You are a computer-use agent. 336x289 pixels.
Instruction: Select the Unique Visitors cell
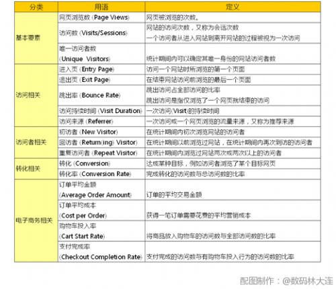point(101,54)
